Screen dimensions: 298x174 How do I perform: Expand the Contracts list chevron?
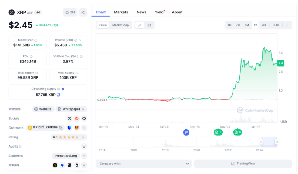pos(84,128)
